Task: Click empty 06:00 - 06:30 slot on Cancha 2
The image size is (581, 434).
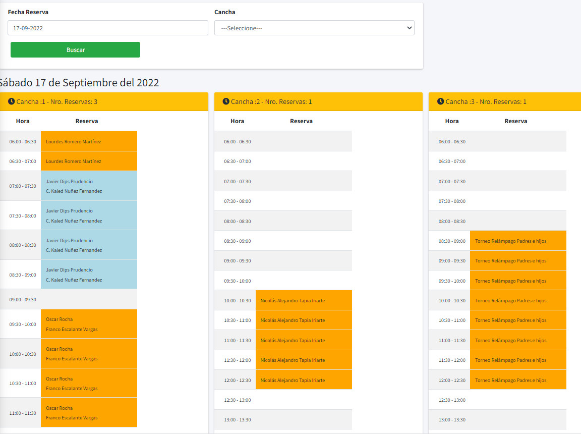Action: [304, 141]
